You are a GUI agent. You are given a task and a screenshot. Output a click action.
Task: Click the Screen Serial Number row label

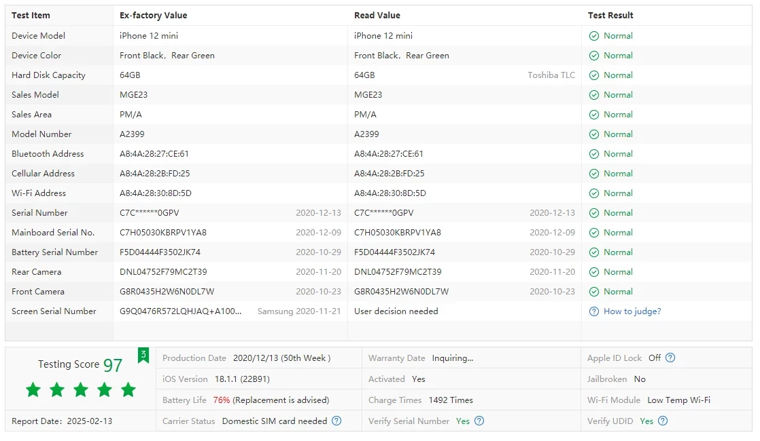pos(54,311)
